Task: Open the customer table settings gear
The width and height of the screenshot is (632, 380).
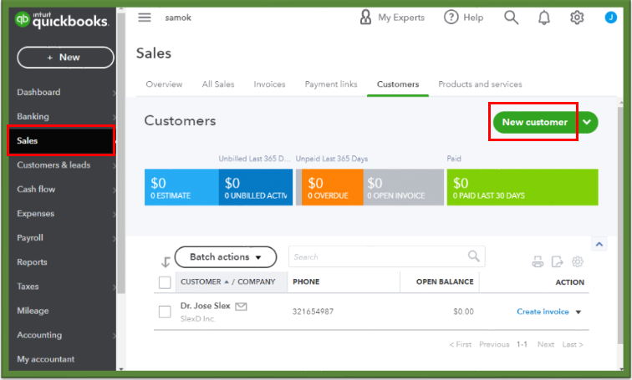Action: click(x=577, y=262)
